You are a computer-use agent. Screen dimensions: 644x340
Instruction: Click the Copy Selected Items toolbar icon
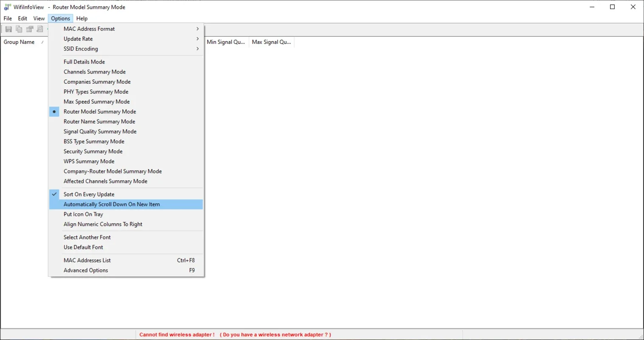pyautogui.click(x=19, y=29)
